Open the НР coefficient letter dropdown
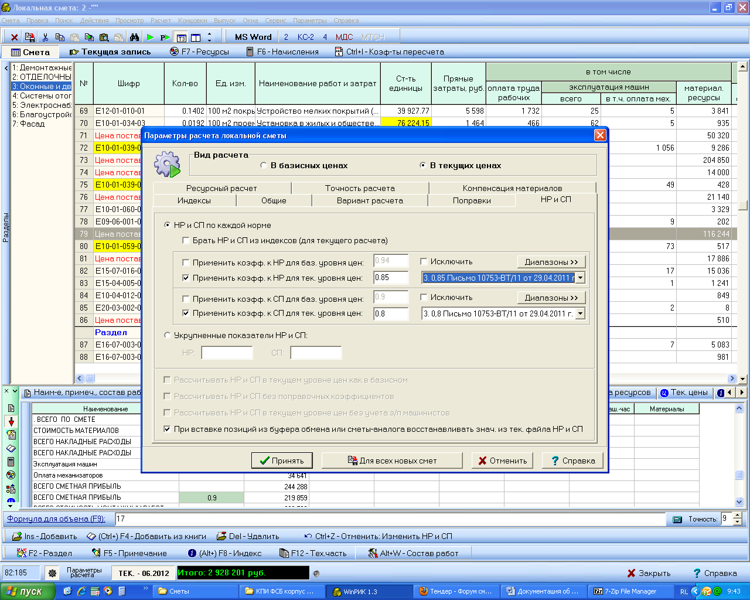This screenshot has width=750, height=600. [x=580, y=278]
